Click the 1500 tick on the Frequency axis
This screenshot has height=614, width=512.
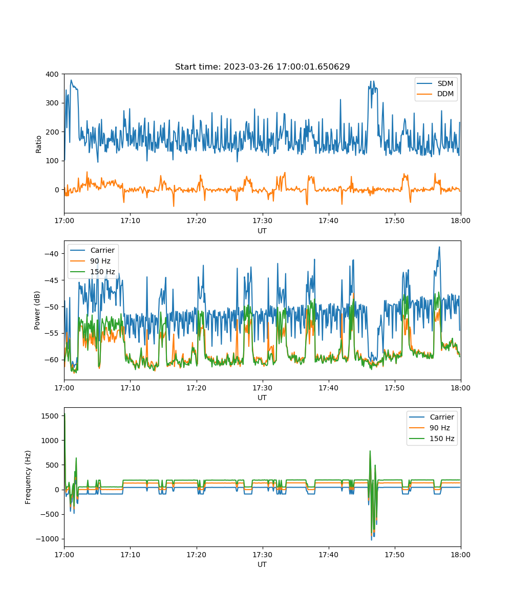pyautogui.click(x=51, y=416)
